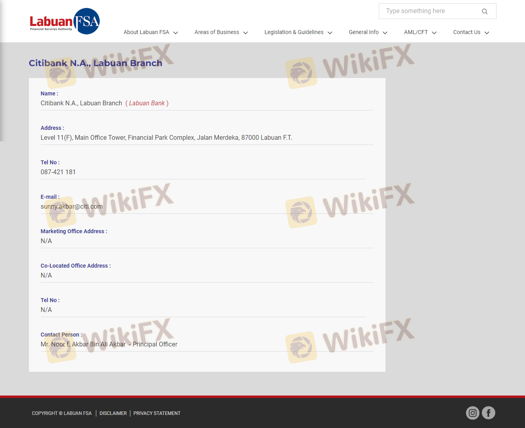Screen dimensions: 525x428
Task: Open the Legislation & Guidelines menu
Action: coord(294,32)
